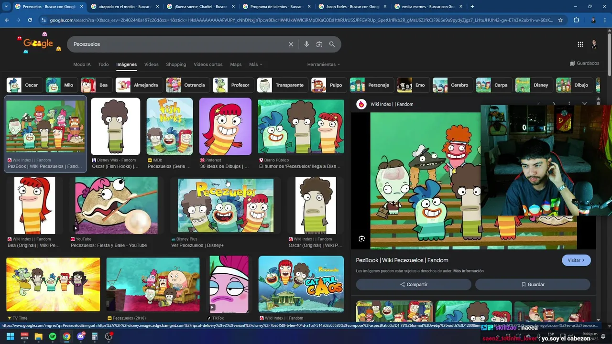612x344 pixels.
Task: Filter images by the Pulpo chip
Action: click(x=329, y=85)
